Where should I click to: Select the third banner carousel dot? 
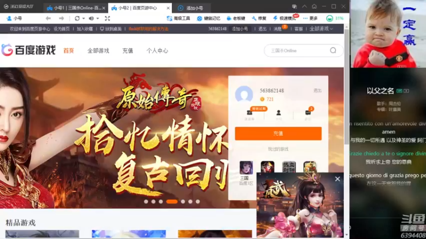[x=161, y=202]
